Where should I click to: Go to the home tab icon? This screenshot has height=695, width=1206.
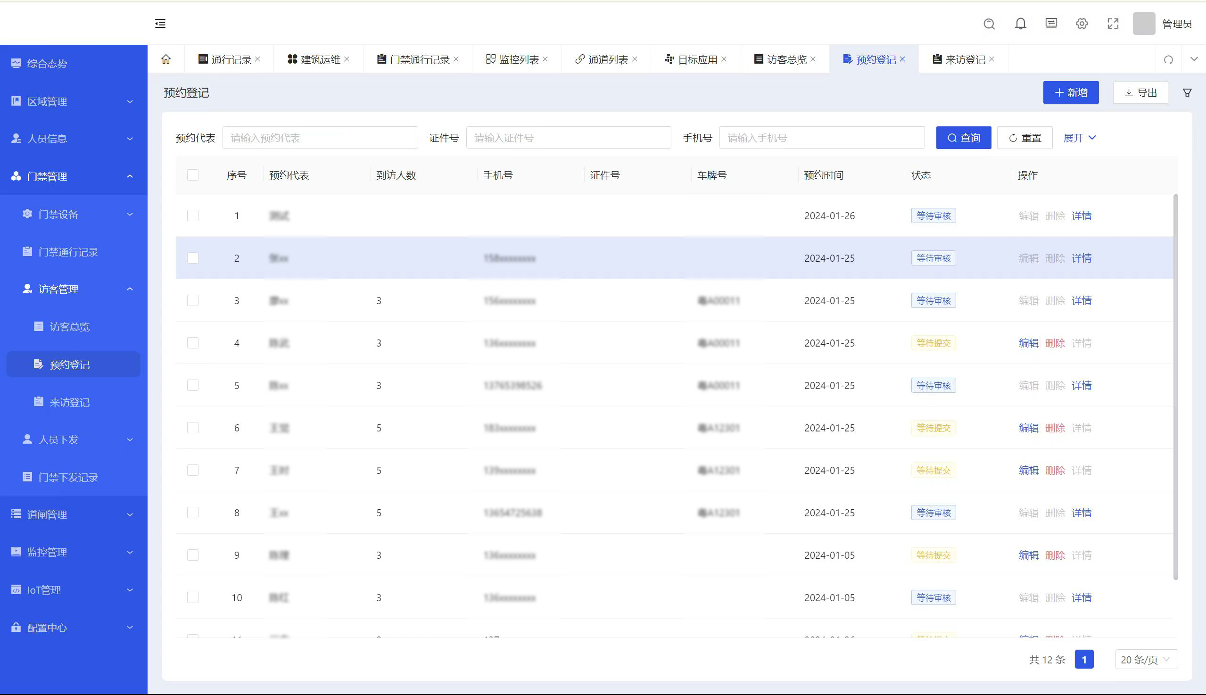coord(166,59)
